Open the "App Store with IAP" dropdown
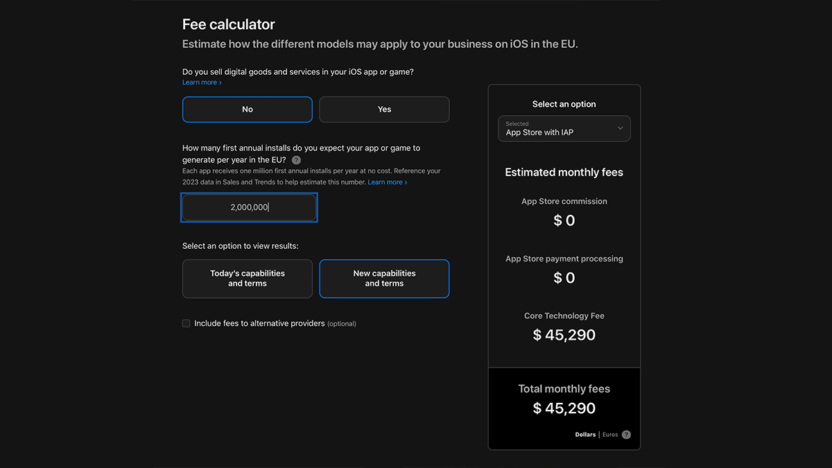 [x=564, y=129]
